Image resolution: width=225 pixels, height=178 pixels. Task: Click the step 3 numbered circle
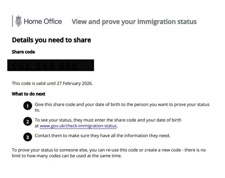[28, 136]
